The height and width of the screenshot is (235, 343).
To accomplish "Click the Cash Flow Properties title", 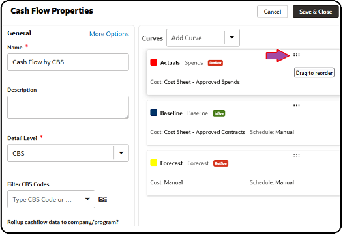I will [52, 10].
